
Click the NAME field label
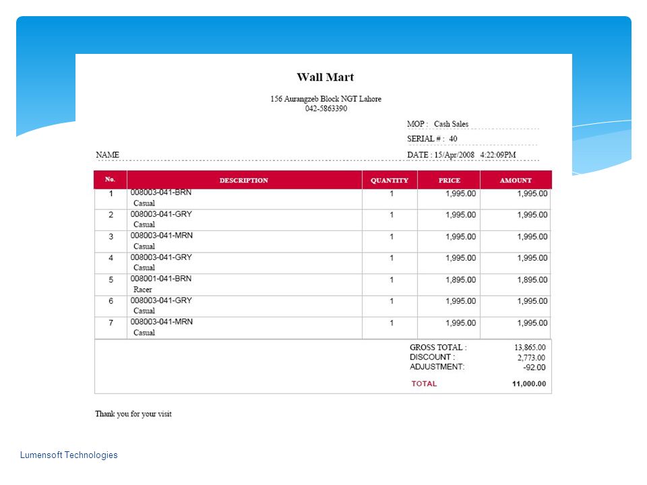pyautogui.click(x=107, y=155)
